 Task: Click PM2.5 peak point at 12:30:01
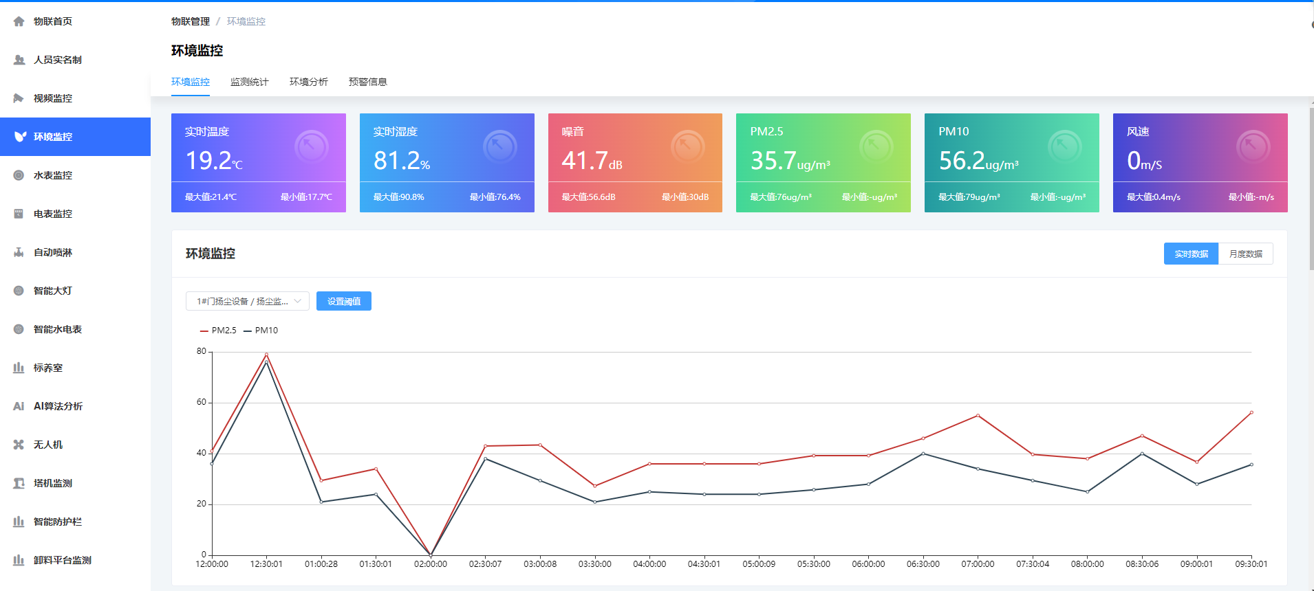[266, 355]
